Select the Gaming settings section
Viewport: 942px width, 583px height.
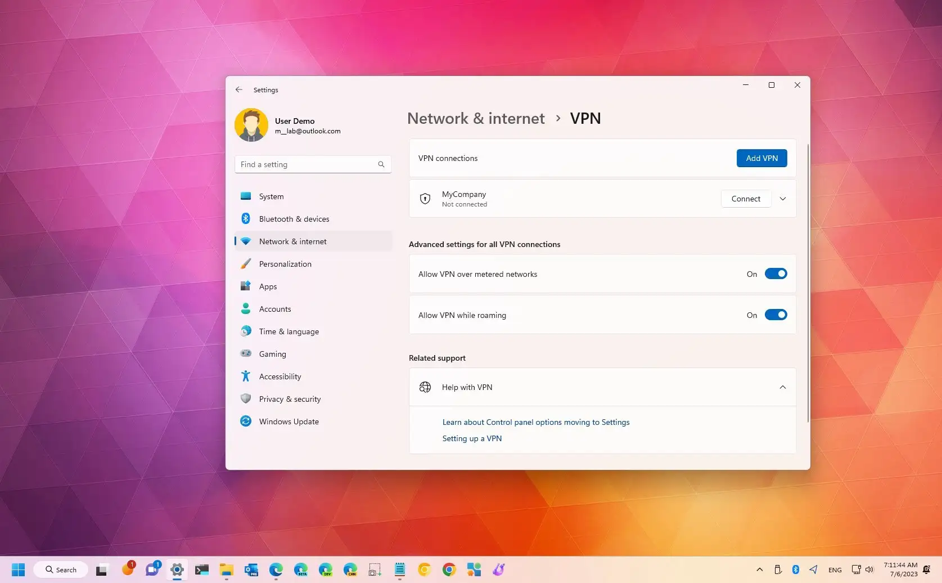click(x=272, y=354)
